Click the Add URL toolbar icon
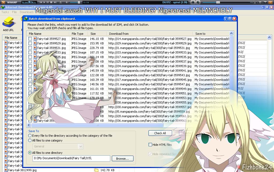Image resolution: width=274 pixels, height=172 pixels. tap(8, 22)
